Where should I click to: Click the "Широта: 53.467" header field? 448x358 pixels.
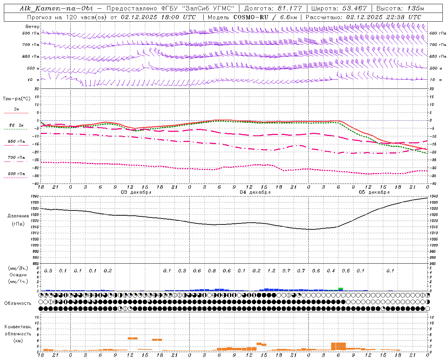point(339,8)
